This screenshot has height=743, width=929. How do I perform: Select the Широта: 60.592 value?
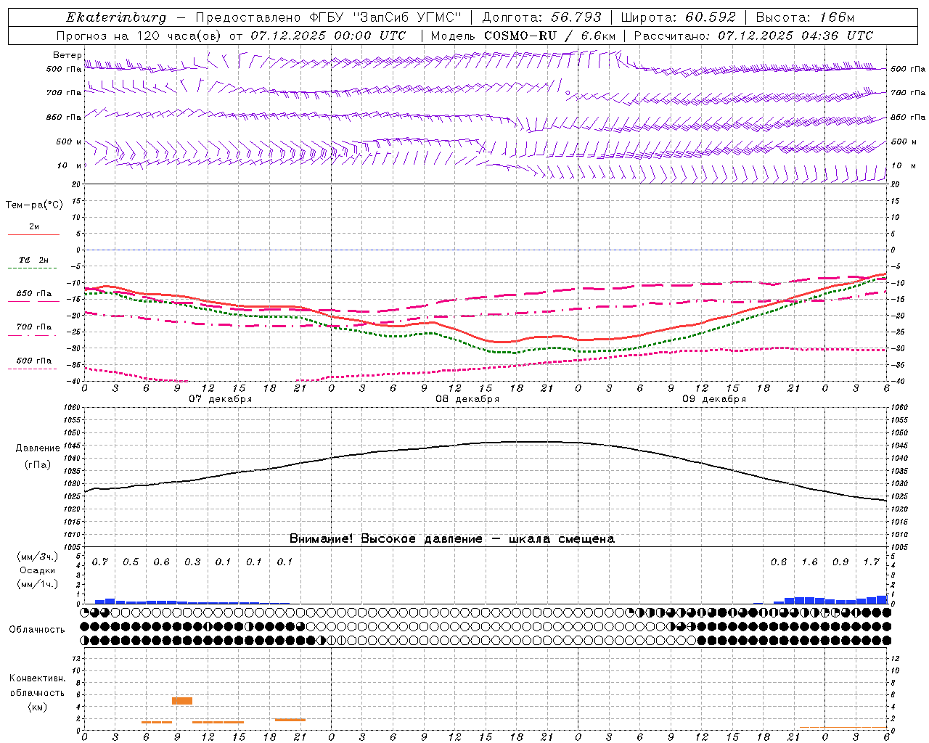click(x=678, y=17)
